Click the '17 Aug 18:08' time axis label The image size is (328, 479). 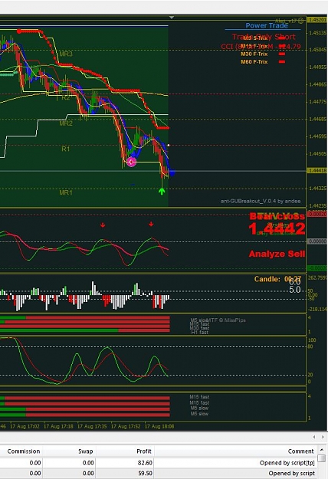(159, 426)
